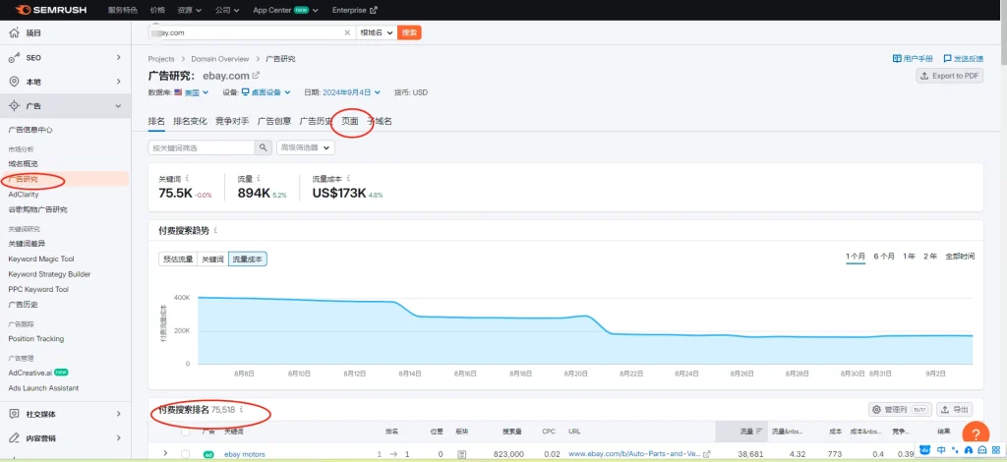The image size is (1007, 462).
Task: Click info icon next to 关键词 metric
Action: coord(187,179)
